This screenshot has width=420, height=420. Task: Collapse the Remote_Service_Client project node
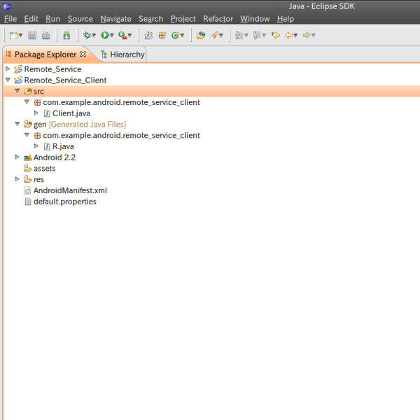tap(8, 80)
